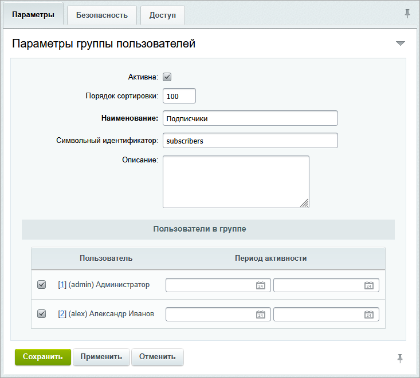Viewport: 420px width, 378px height.
Task: Open user link [2] for alex
Action: click(62, 314)
